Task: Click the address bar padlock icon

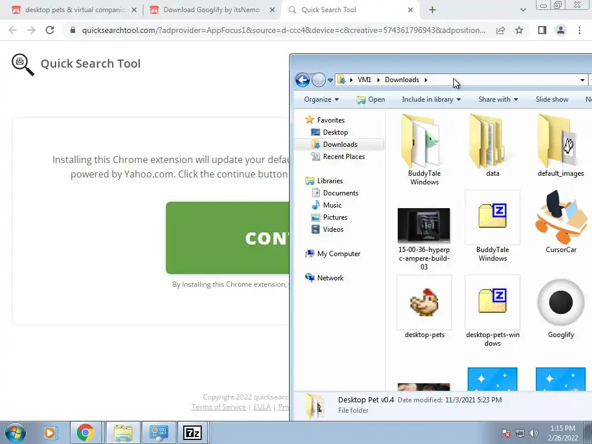Action: [73, 30]
